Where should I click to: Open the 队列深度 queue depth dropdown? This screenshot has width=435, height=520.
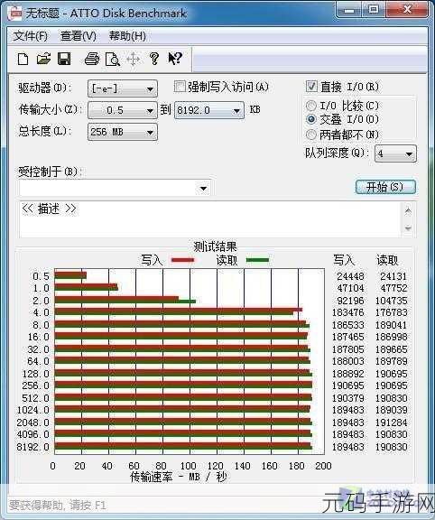point(395,153)
